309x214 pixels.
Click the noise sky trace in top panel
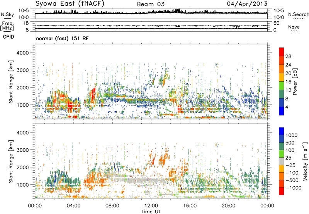pyautogui.click(x=151, y=12)
